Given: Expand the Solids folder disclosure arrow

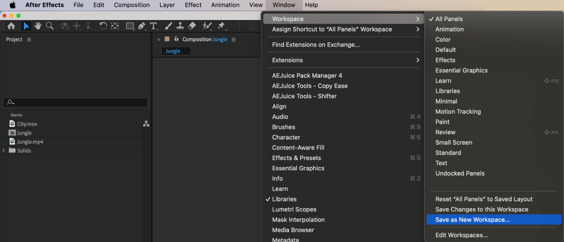Looking at the screenshot, I should (x=4, y=150).
